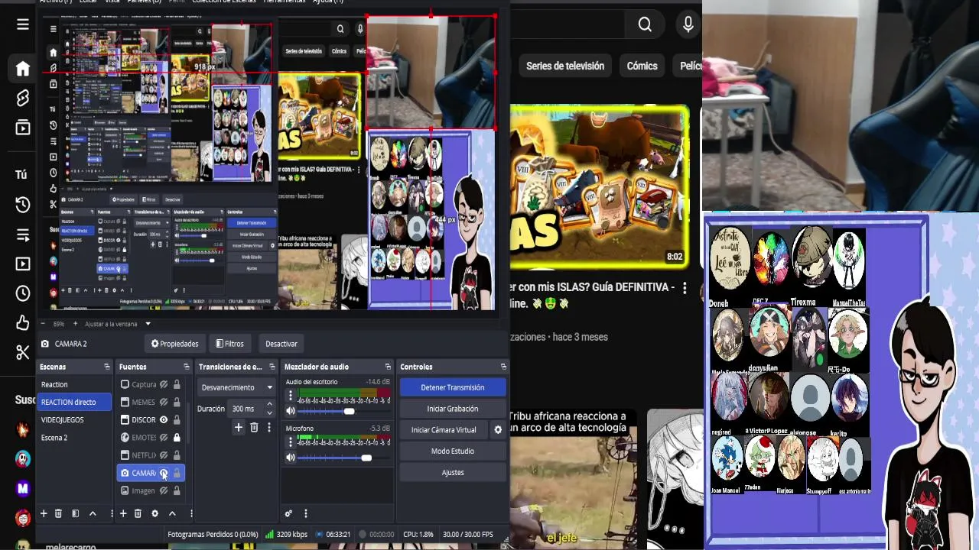The height and width of the screenshot is (550, 979).
Task: Toggle visibility of the CAMARA source
Action: click(164, 473)
